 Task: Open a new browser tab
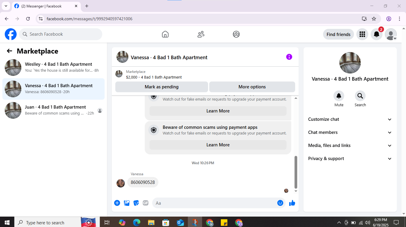pos(87,6)
